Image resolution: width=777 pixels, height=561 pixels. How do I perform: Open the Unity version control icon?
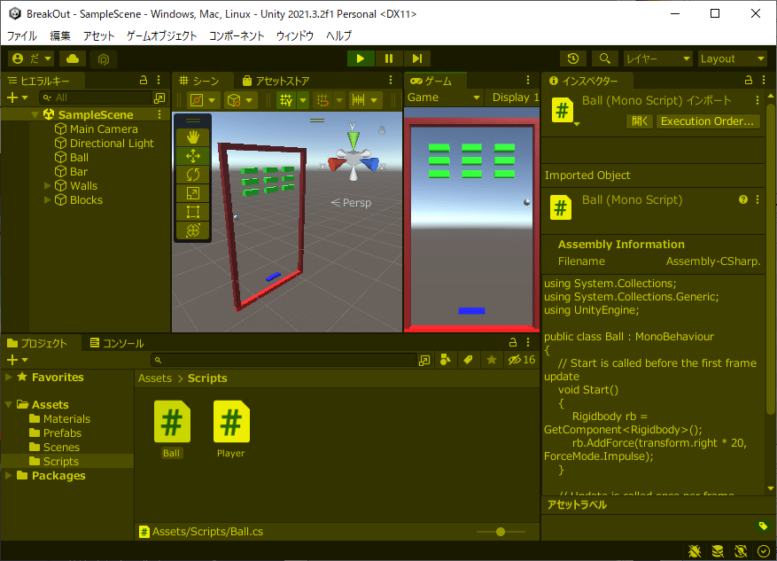click(x=103, y=59)
